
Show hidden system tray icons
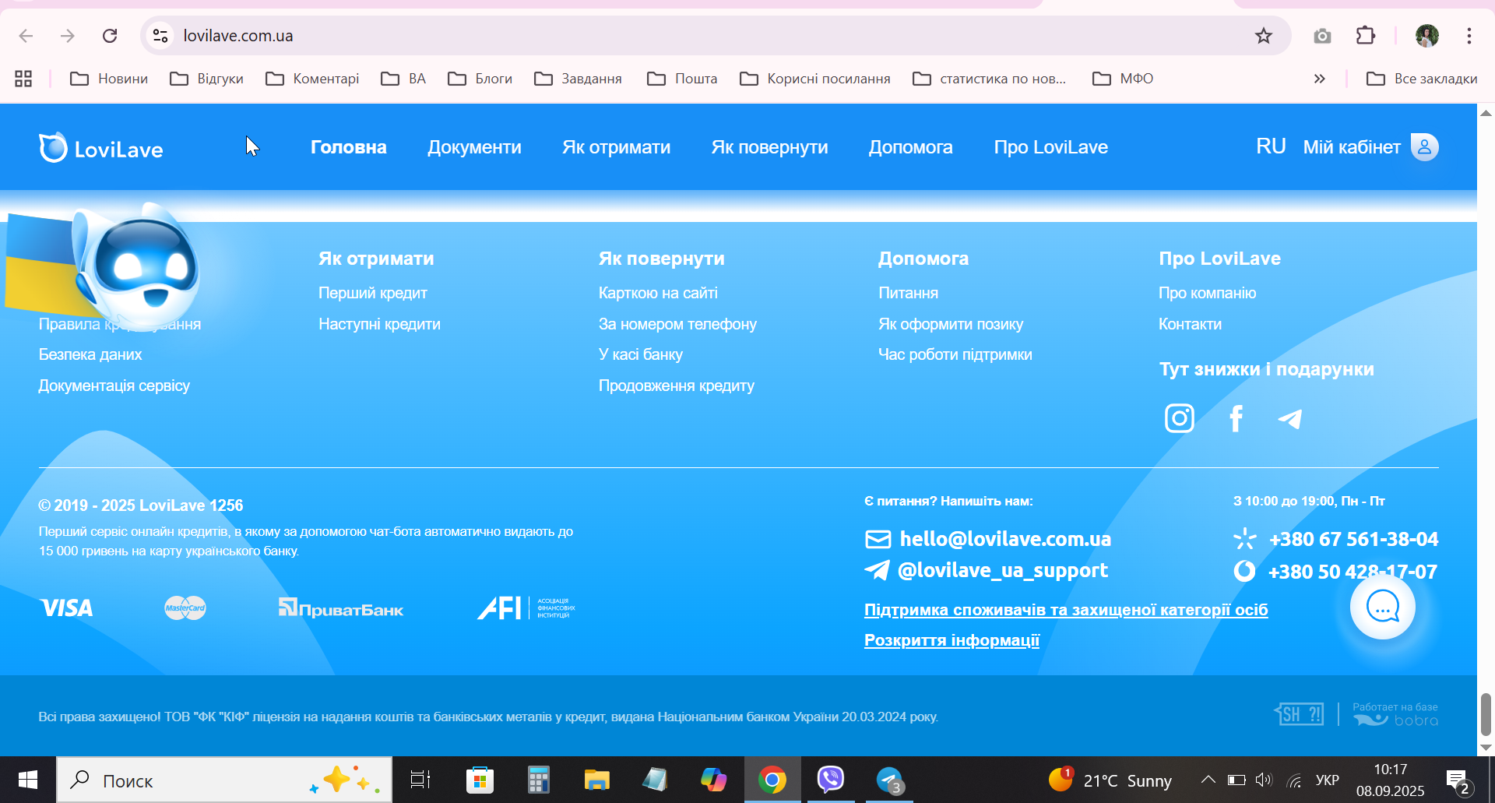pos(1208,780)
